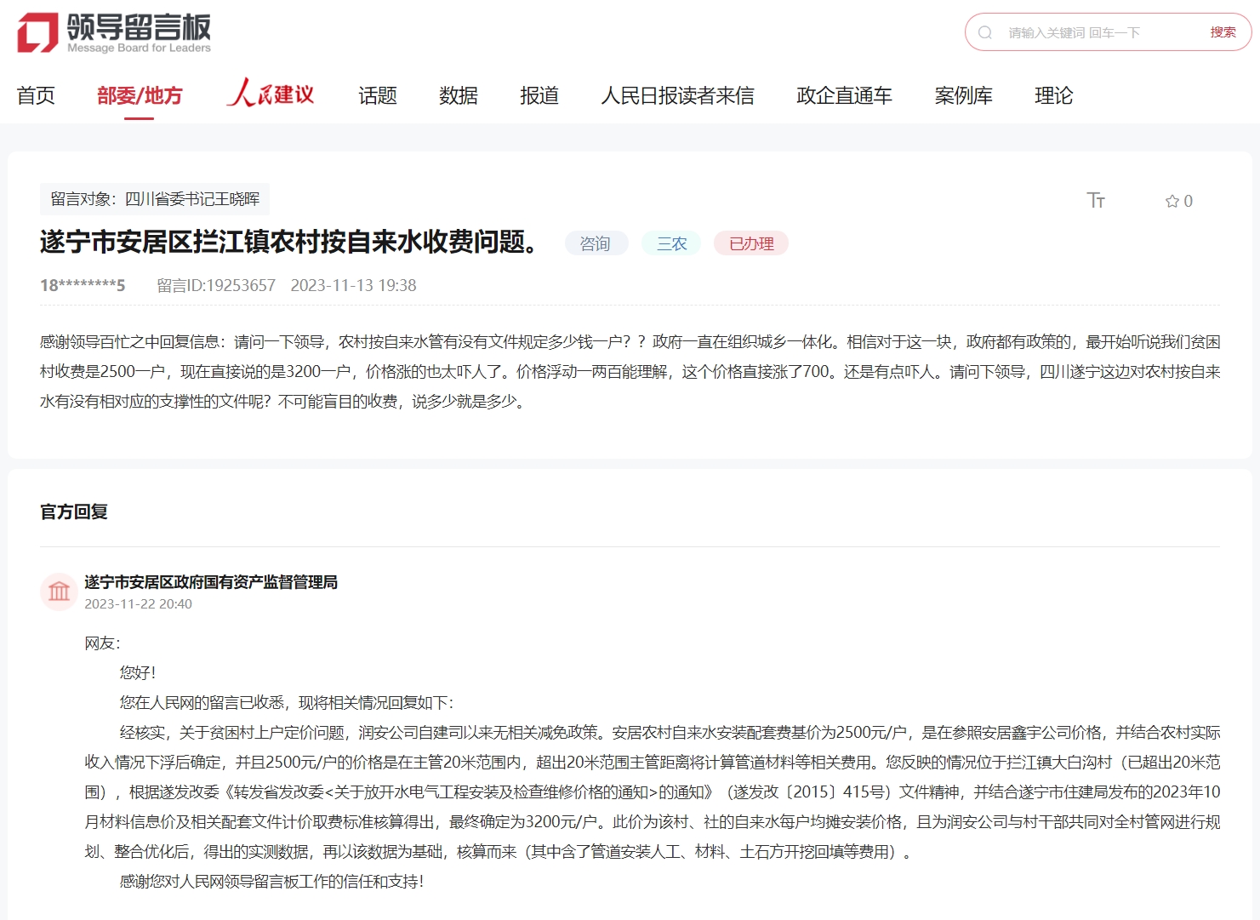
Task: Click the 三农 topic tag
Action: tap(671, 243)
